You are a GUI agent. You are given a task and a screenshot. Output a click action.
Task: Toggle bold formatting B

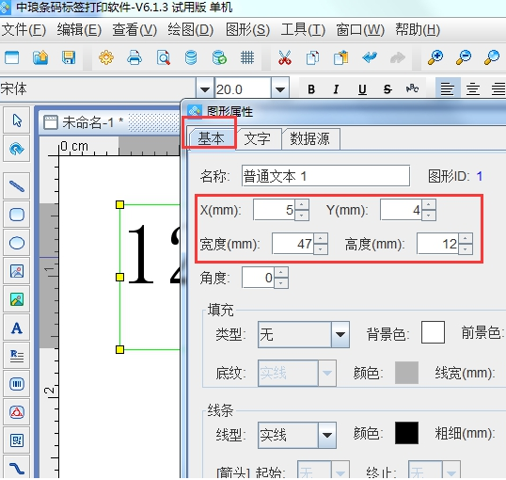(311, 89)
